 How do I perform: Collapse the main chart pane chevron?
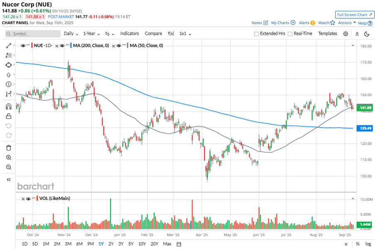click(353, 45)
